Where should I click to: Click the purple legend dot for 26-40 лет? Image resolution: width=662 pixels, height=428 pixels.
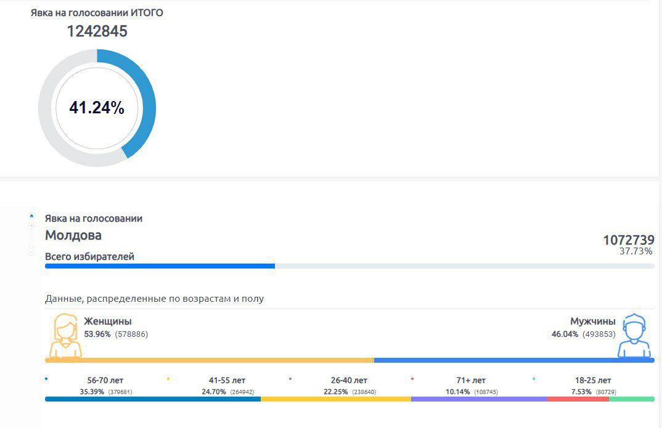click(290, 379)
